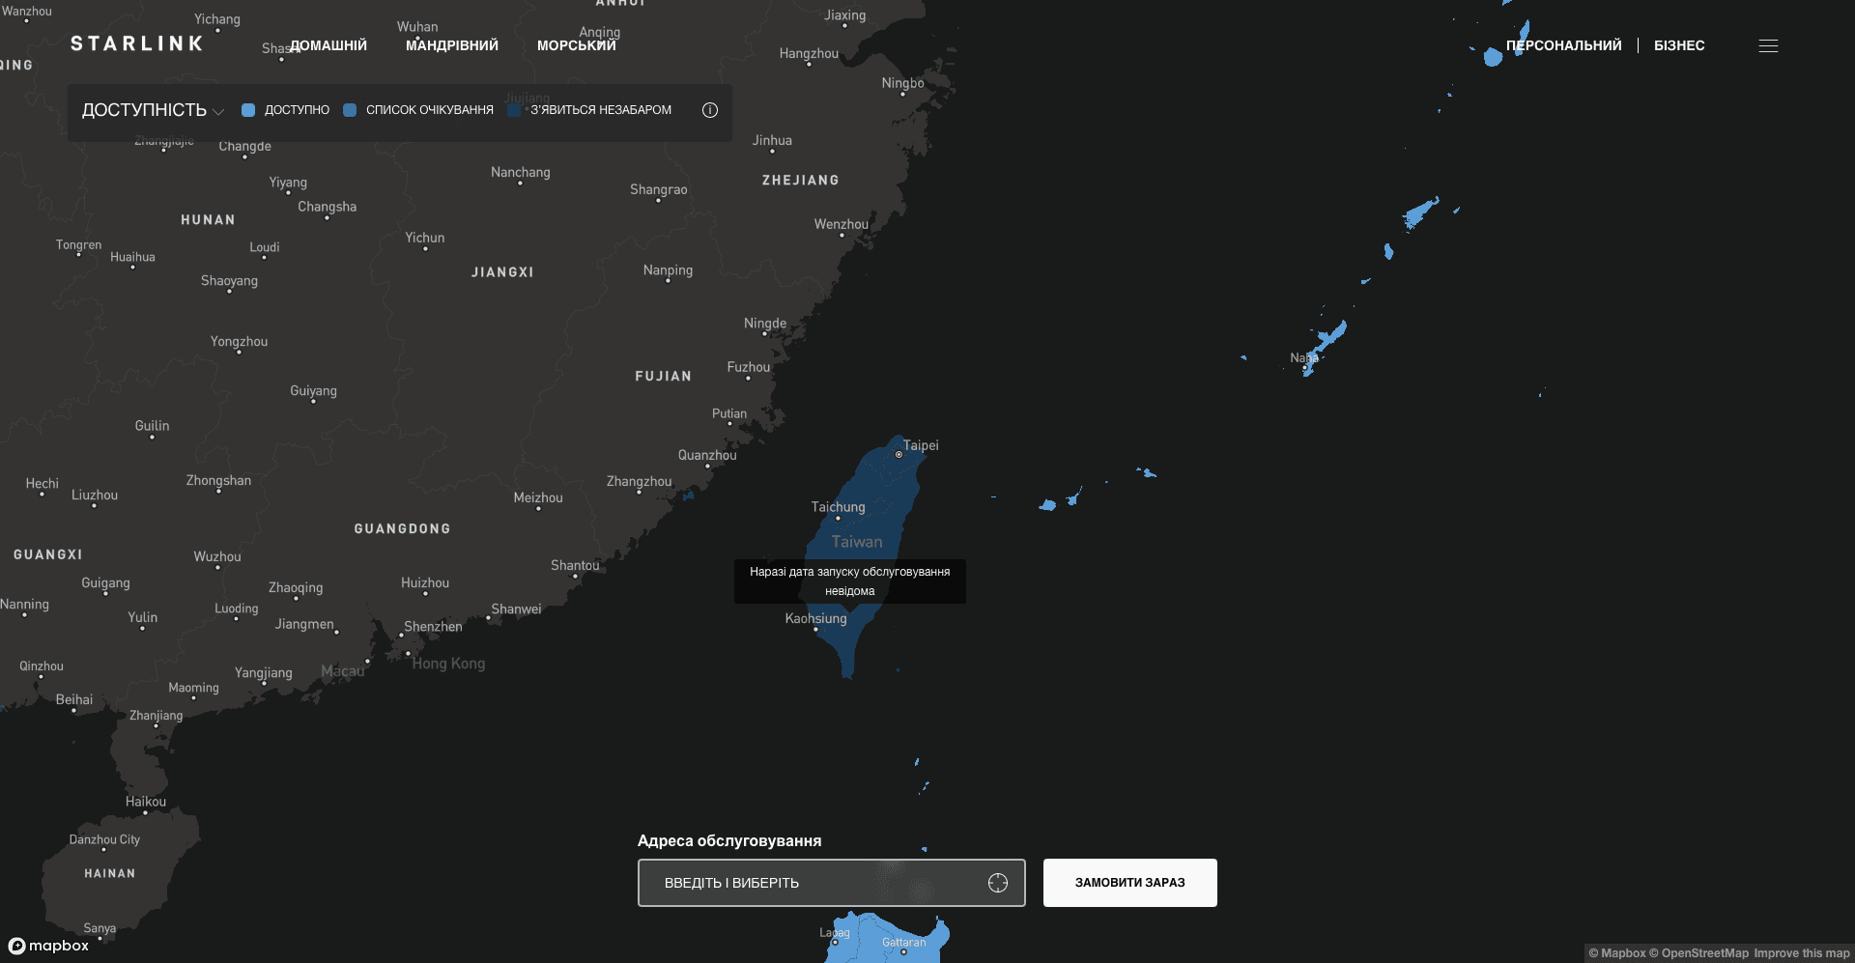The width and height of the screenshot is (1855, 963).
Task: Expand the ДОСТУПНІСТЬ dropdown
Action: click(153, 110)
